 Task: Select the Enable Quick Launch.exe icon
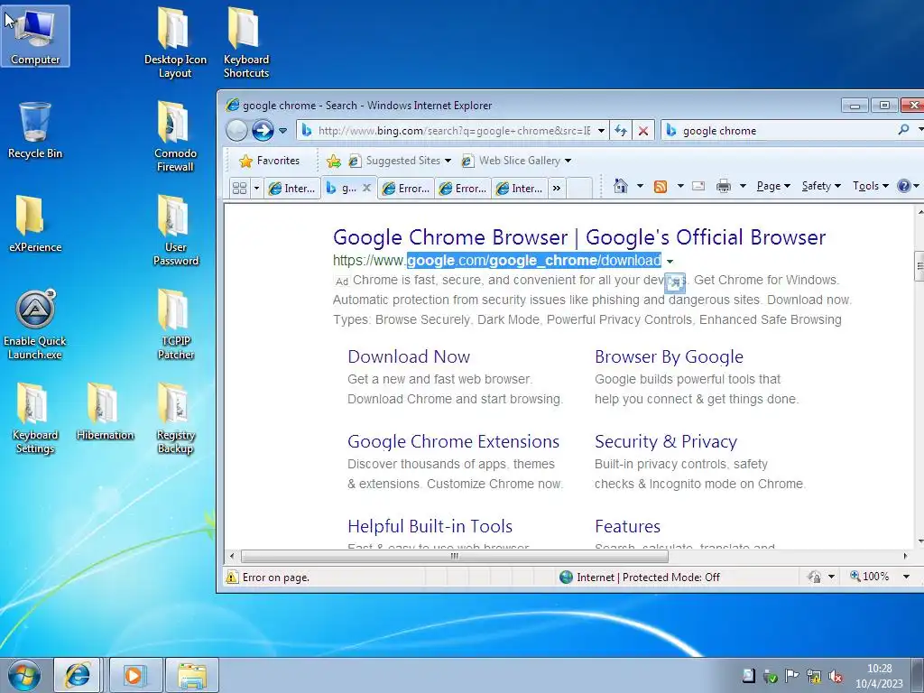tap(35, 325)
